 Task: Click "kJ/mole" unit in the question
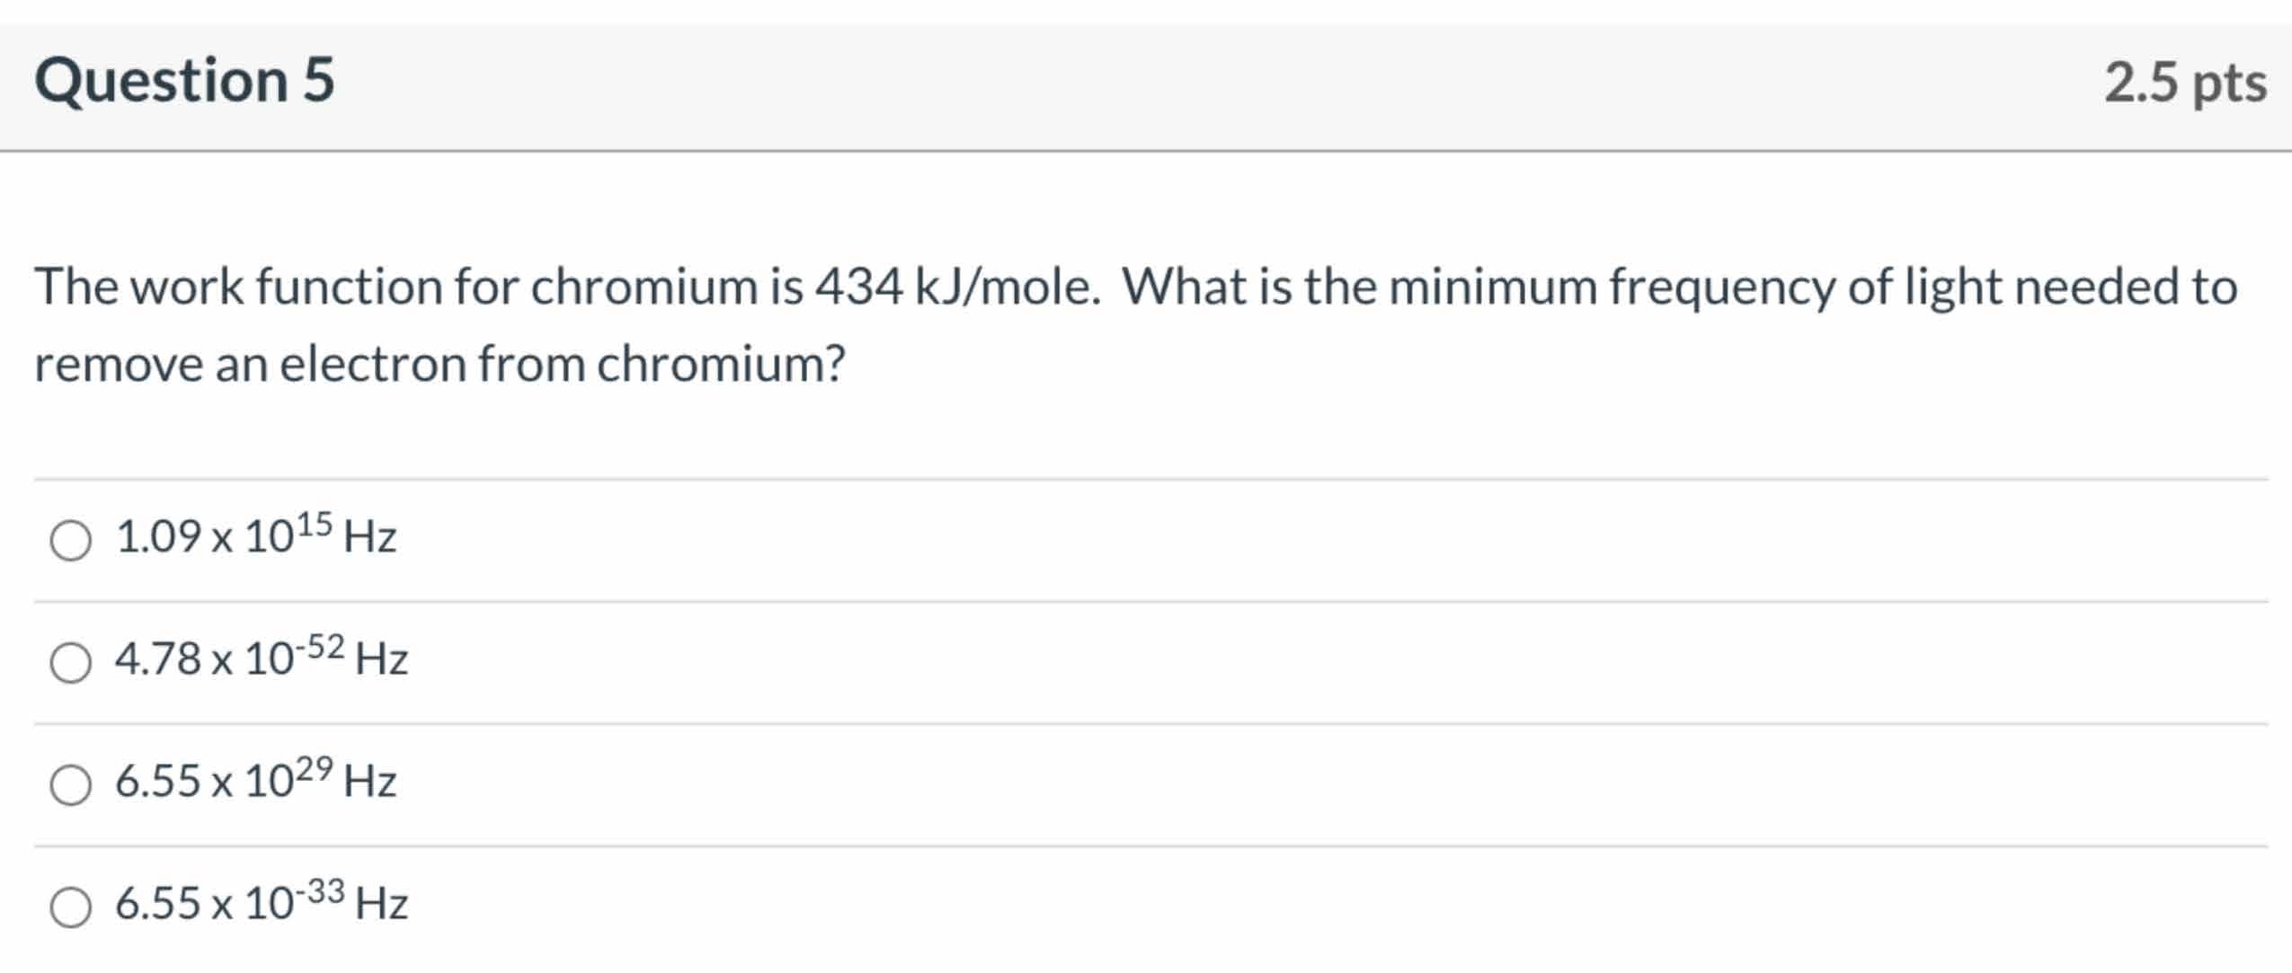click(x=1007, y=287)
